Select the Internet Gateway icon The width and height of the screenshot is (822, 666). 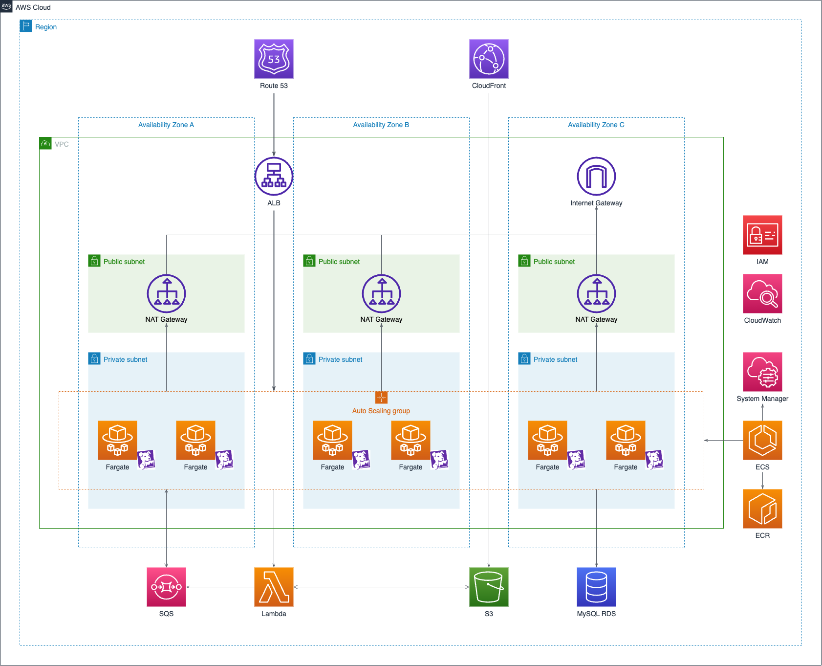(x=596, y=176)
